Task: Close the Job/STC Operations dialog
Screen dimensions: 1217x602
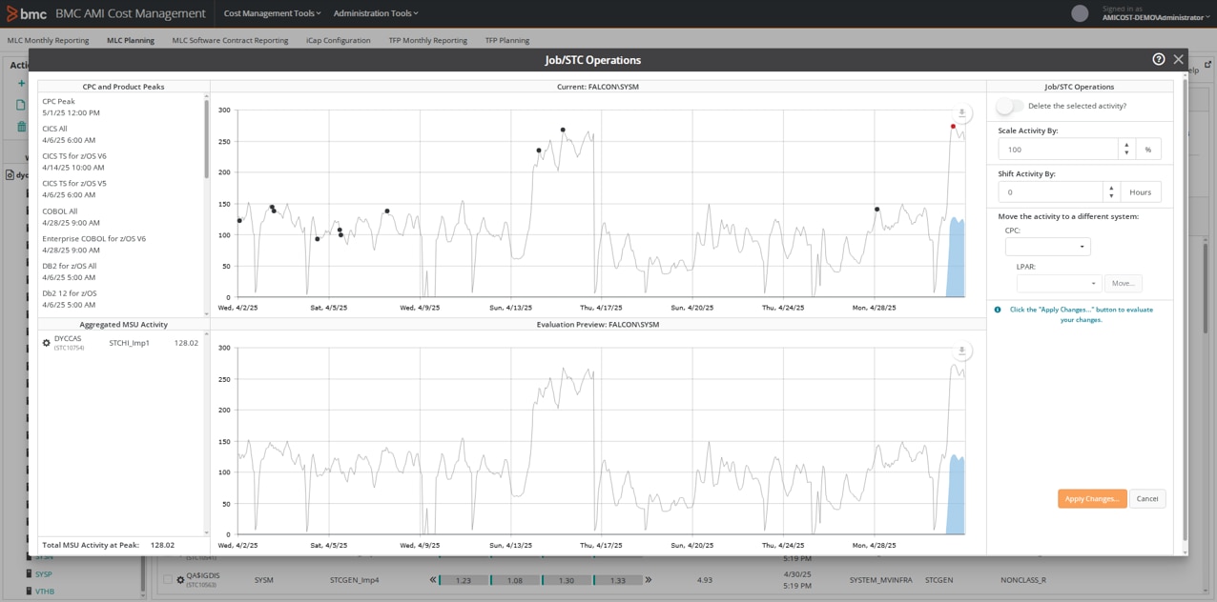Action: 1178,59
